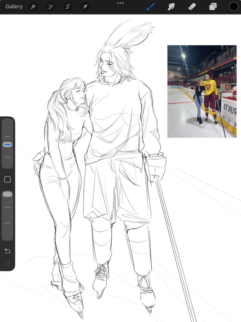Viewport: 241px width, 322px height.
Task: Open the Gallery view
Action: click(14, 6)
